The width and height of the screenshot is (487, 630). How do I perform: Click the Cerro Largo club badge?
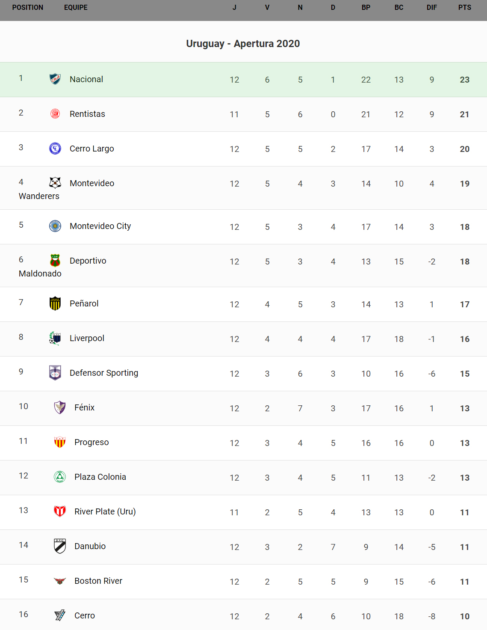pyautogui.click(x=55, y=149)
